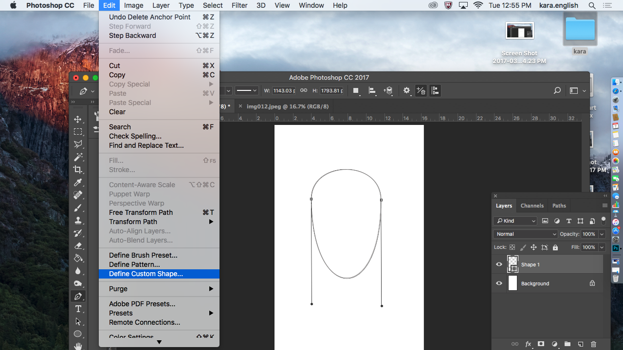Select the Rectangular Marquee tool
623x350 pixels.
pyautogui.click(x=78, y=131)
